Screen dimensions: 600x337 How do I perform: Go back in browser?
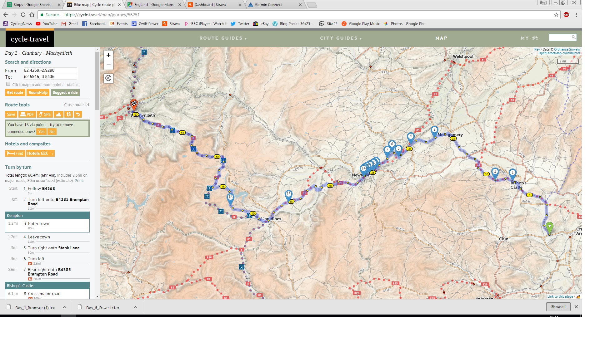[5, 15]
